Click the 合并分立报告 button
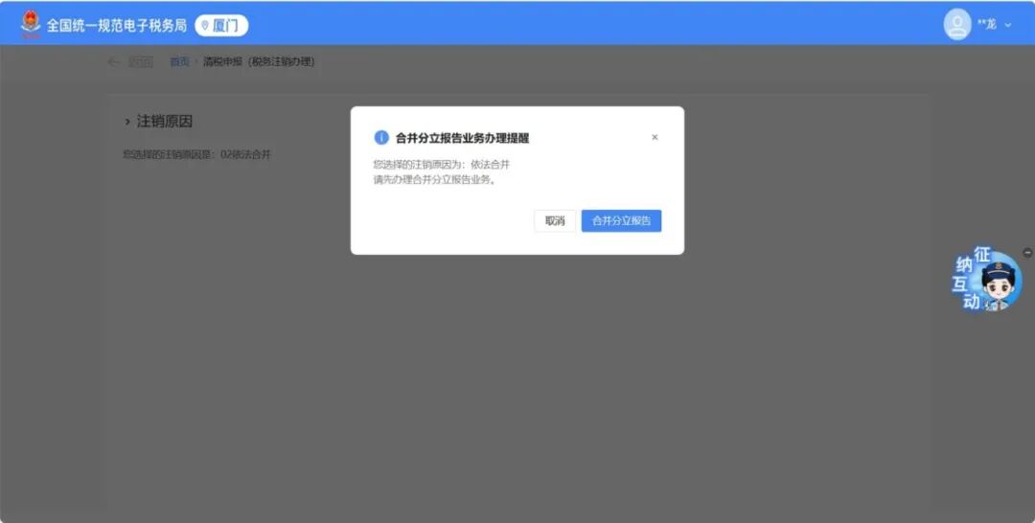 [621, 221]
